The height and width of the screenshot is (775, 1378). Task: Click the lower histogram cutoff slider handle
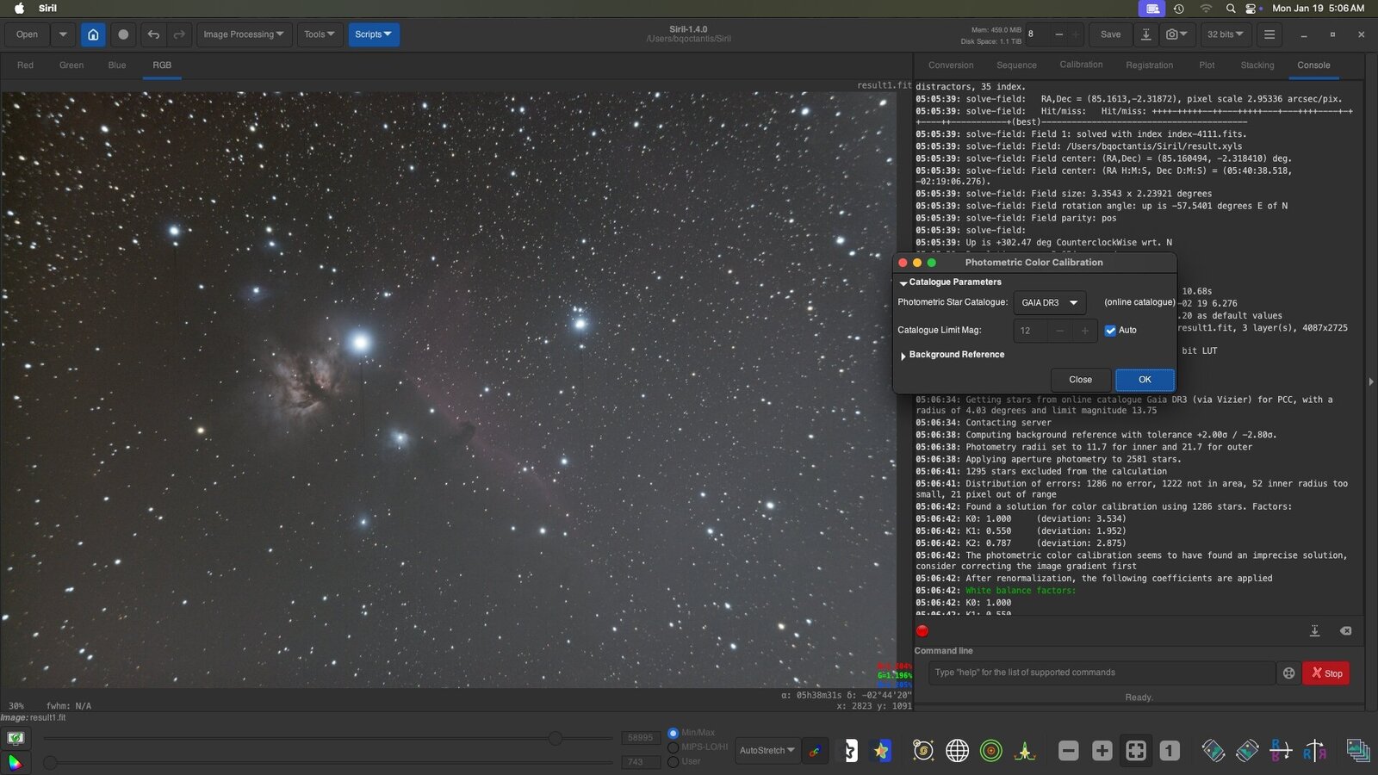(50, 762)
